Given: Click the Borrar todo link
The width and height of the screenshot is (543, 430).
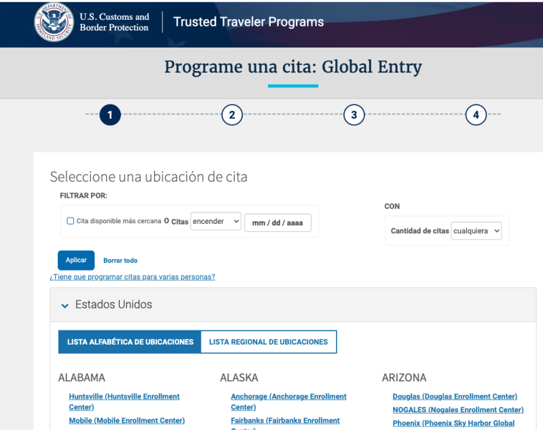Looking at the screenshot, I should 121,260.
